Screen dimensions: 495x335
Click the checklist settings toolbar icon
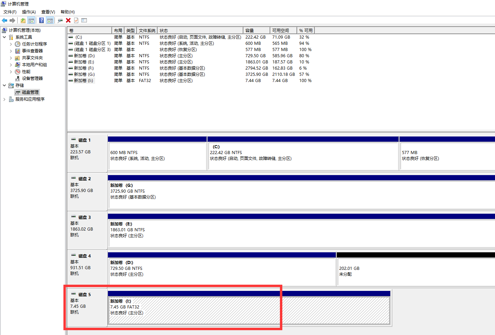point(84,20)
